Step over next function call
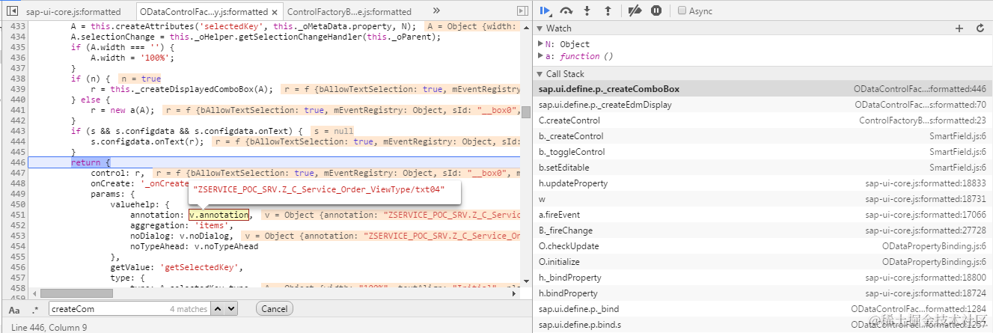Viewport: 993px width, 333px height. pos(566,11)
